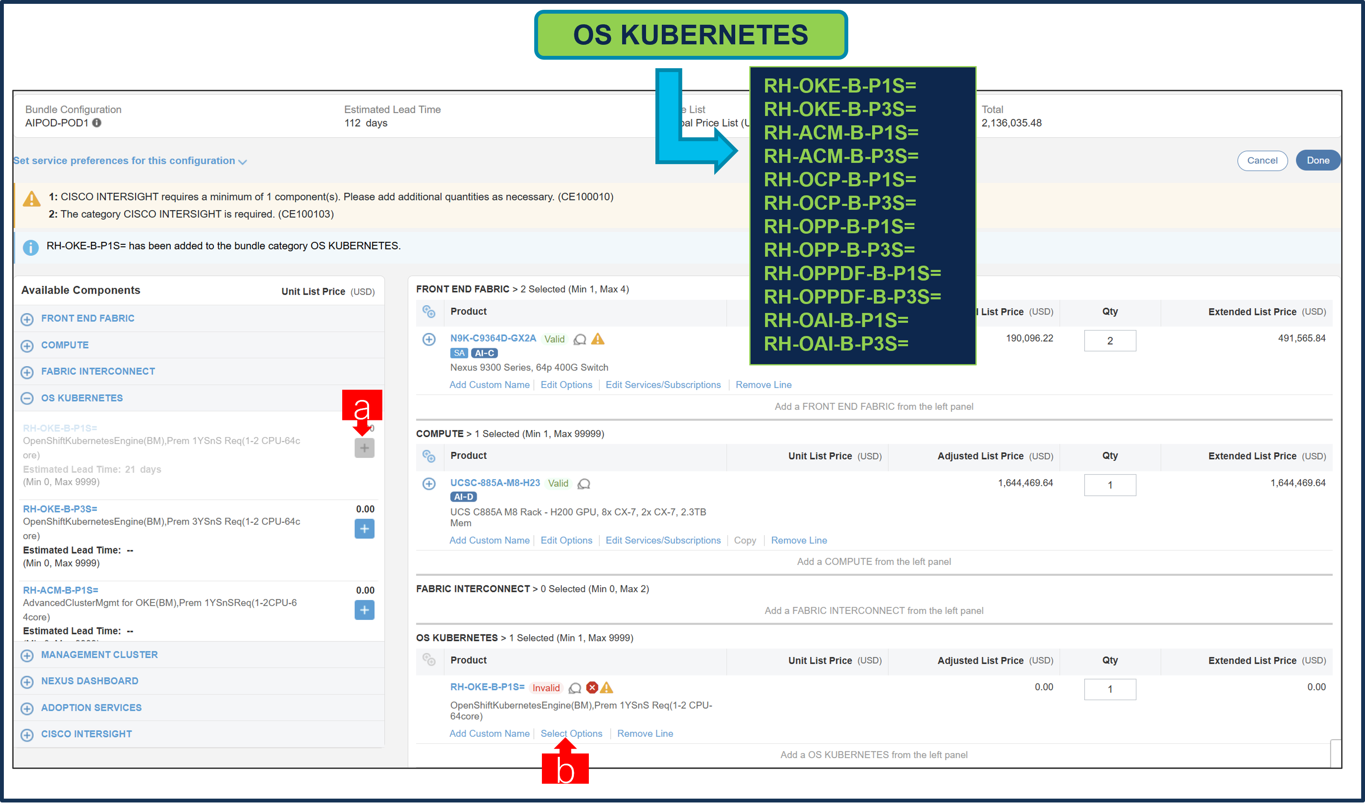Expand the FABRIC INTERCONNECT category
Image resolution: width=1365 pixels, height=811 pixels.
click(27, 372)
